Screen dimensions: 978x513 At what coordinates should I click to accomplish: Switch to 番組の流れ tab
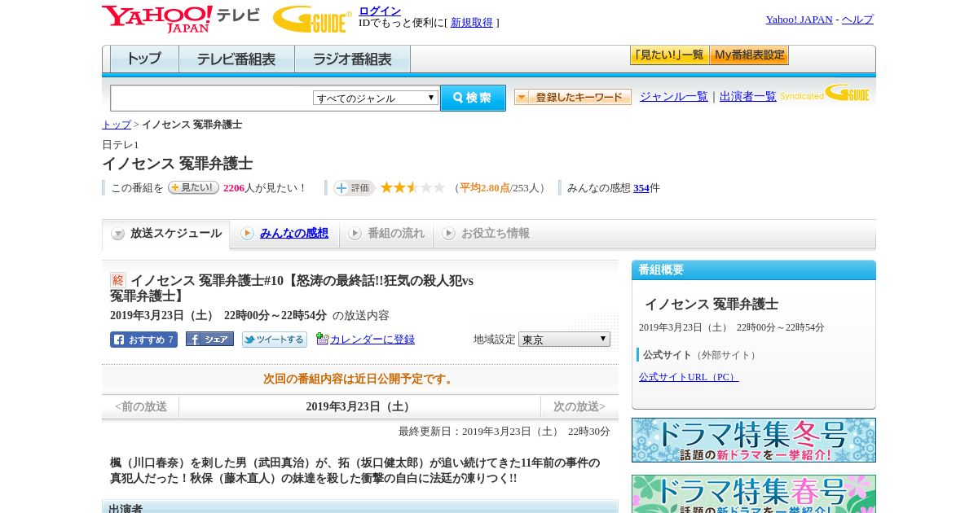386,234
